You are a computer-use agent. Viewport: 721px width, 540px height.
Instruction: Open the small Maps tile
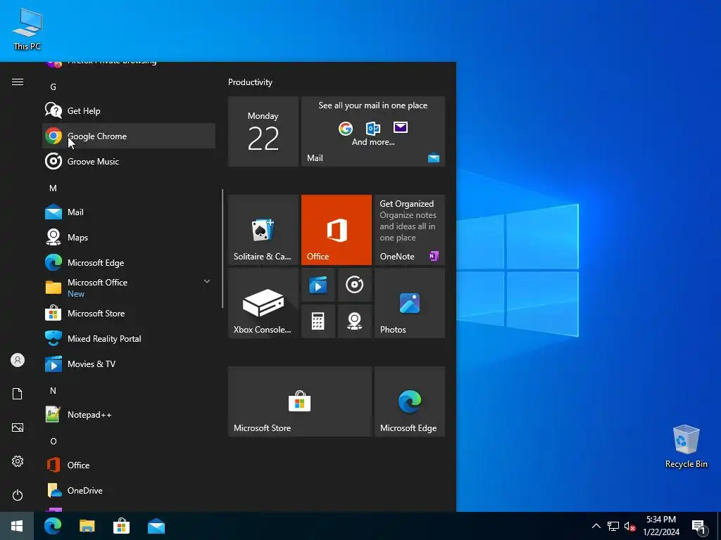pyautogui.click(x=355, y=321)
